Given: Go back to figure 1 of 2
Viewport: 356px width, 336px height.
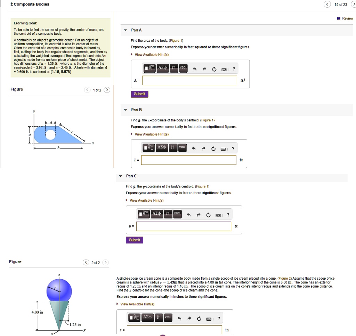Looking at the screenshot, I should point(86,262).
